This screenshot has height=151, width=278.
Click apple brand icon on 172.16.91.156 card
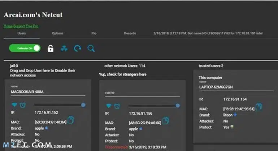(141, 129)
